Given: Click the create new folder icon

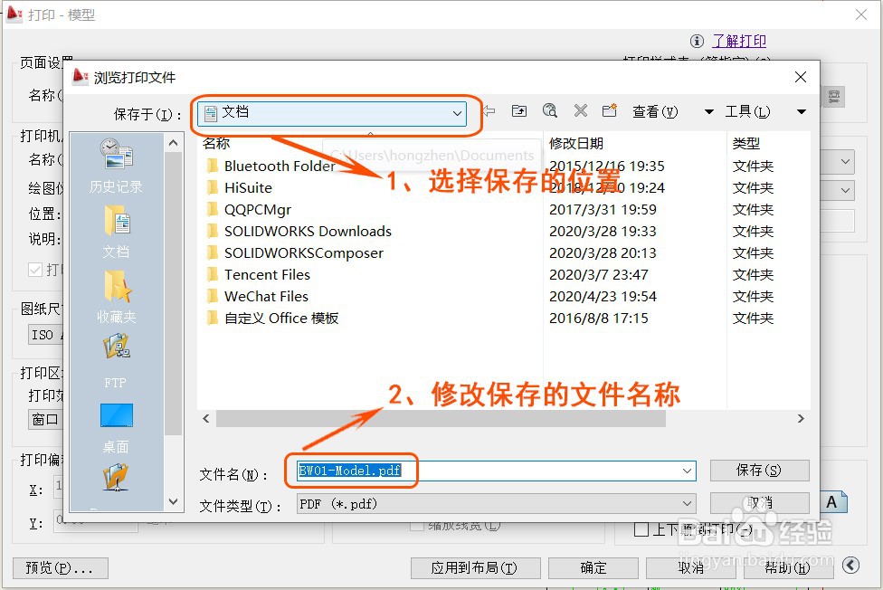Looking at the screenshot, I should click(610, 110).
